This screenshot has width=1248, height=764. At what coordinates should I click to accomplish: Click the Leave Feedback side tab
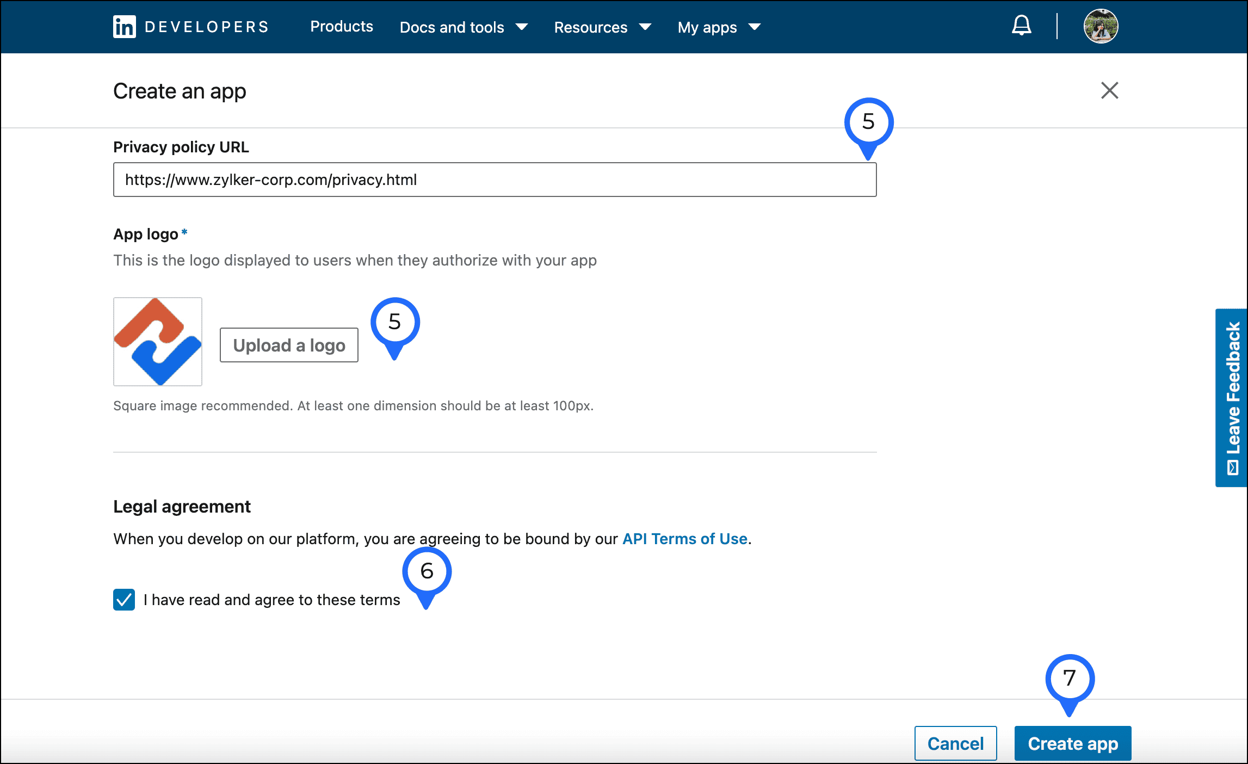coord(1232,397)
